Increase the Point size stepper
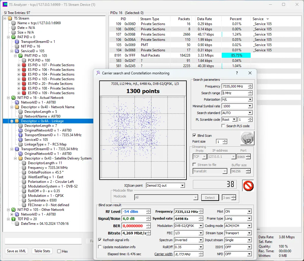The width and height of the screenshot is (304, 261). click(225, 140)
